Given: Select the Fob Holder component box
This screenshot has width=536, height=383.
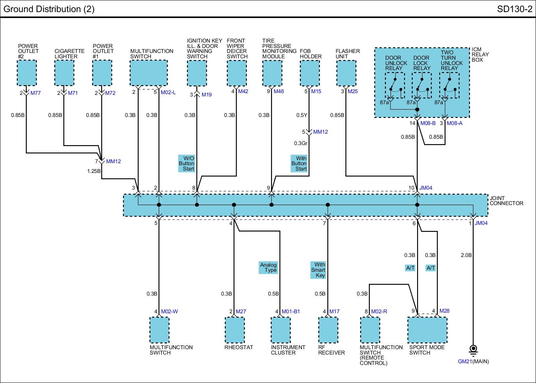Looking at the screenshot, I should click(x=310, y=73).
